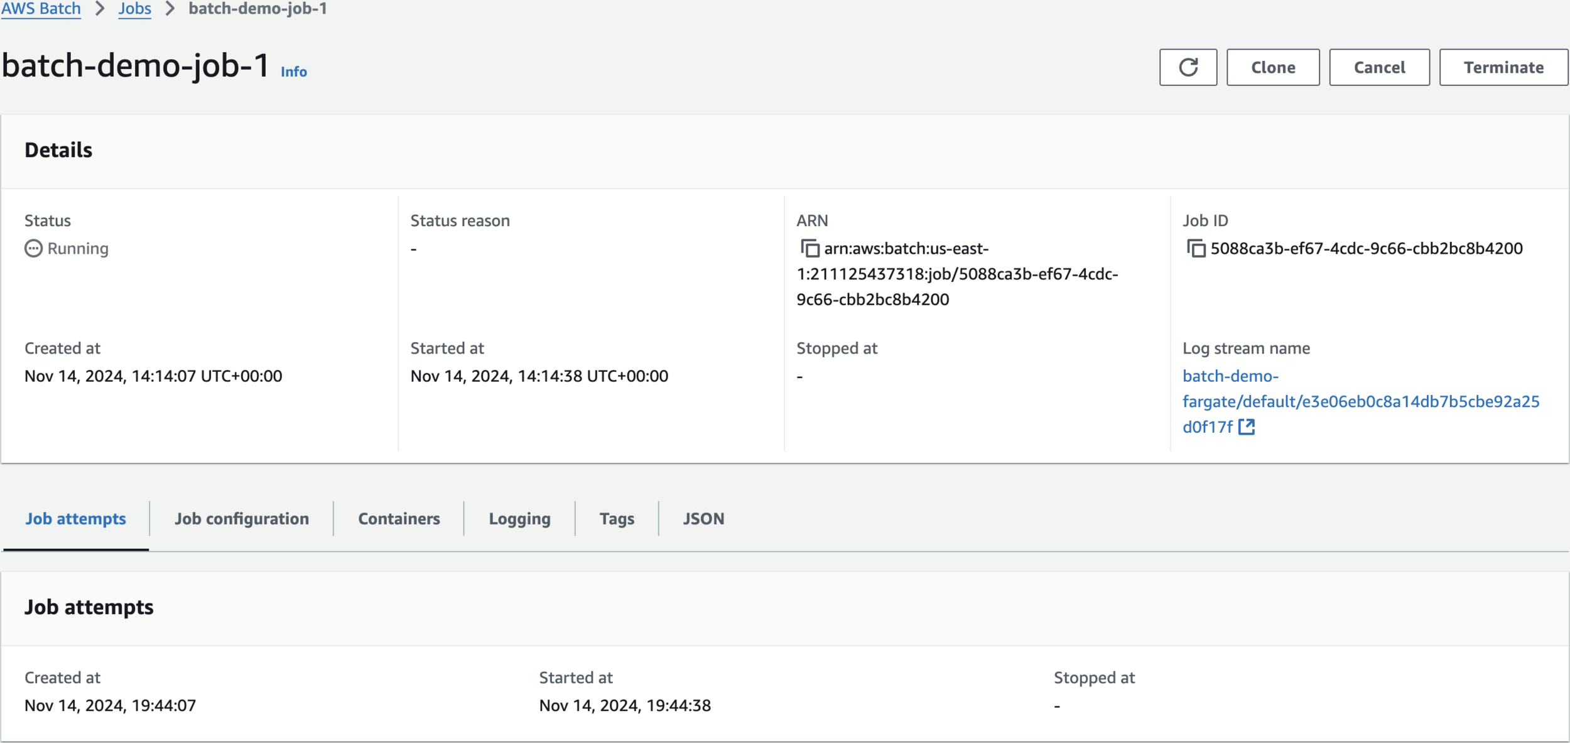Terminate the running job
This screenshot has height=743, width=1570.
tap(1503, 67)
